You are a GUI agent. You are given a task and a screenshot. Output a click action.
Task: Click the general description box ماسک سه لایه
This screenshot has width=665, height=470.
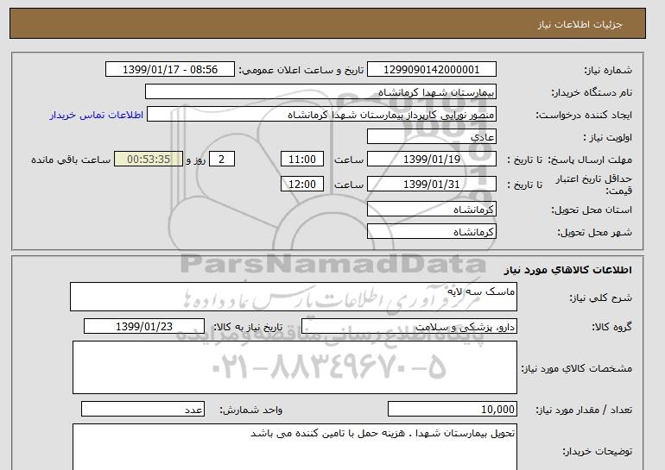point(294,297)
